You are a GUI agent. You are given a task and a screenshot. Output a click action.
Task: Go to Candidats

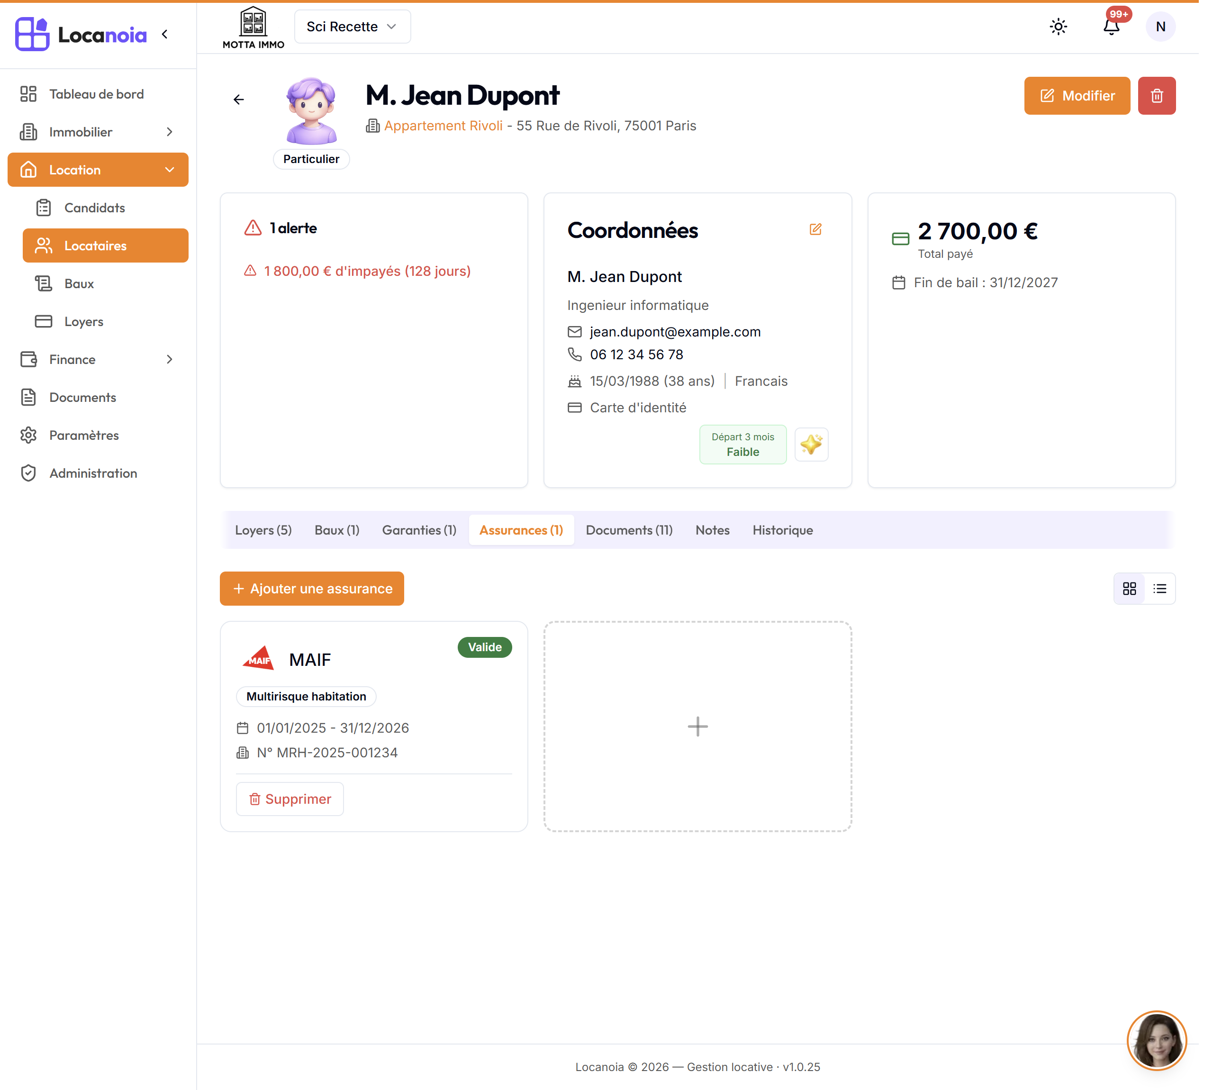point(105,208)
